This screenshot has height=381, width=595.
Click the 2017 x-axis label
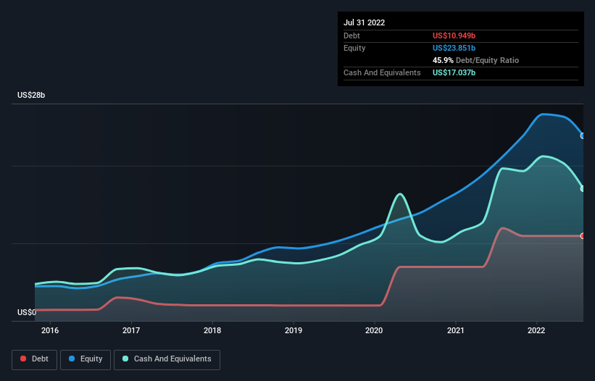click(131, 330)
